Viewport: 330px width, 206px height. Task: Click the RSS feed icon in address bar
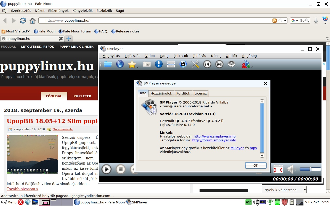(275, 21)
